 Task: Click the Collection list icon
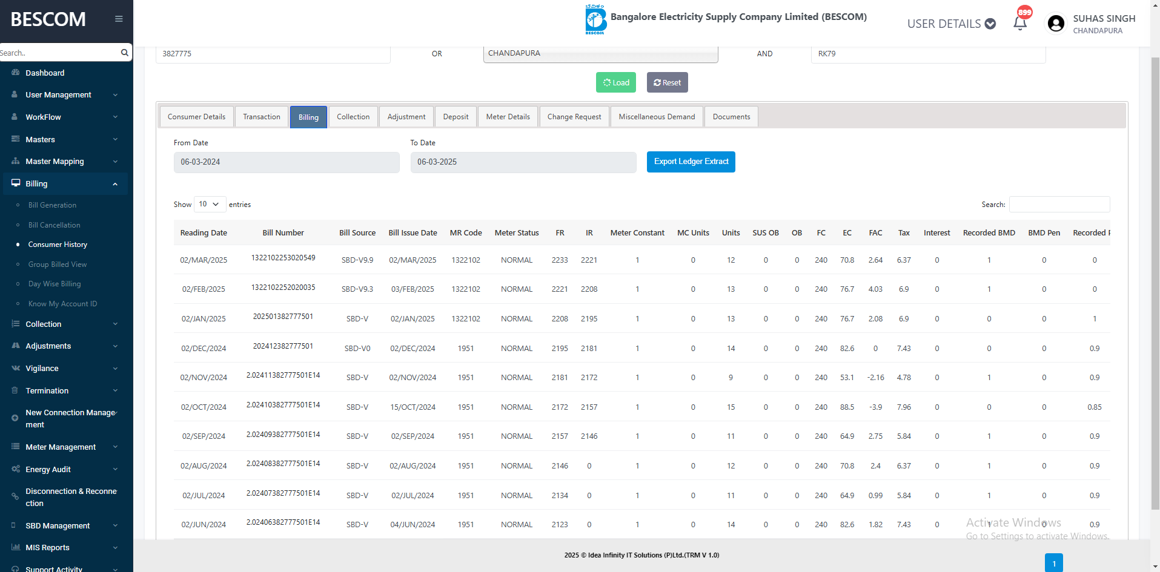pyautogui.click(x=15, y=324)
